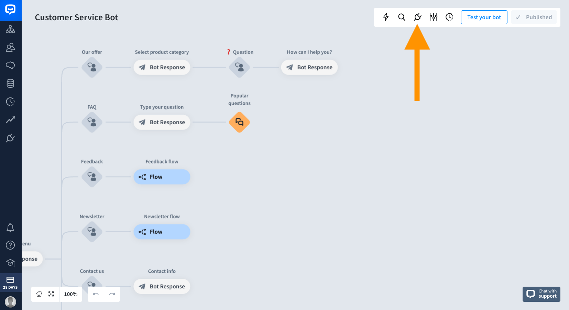This screenshot has height=310, width=569.
Task: Click the Published status button
Action: pyautogui.click(x=534, y=17)
